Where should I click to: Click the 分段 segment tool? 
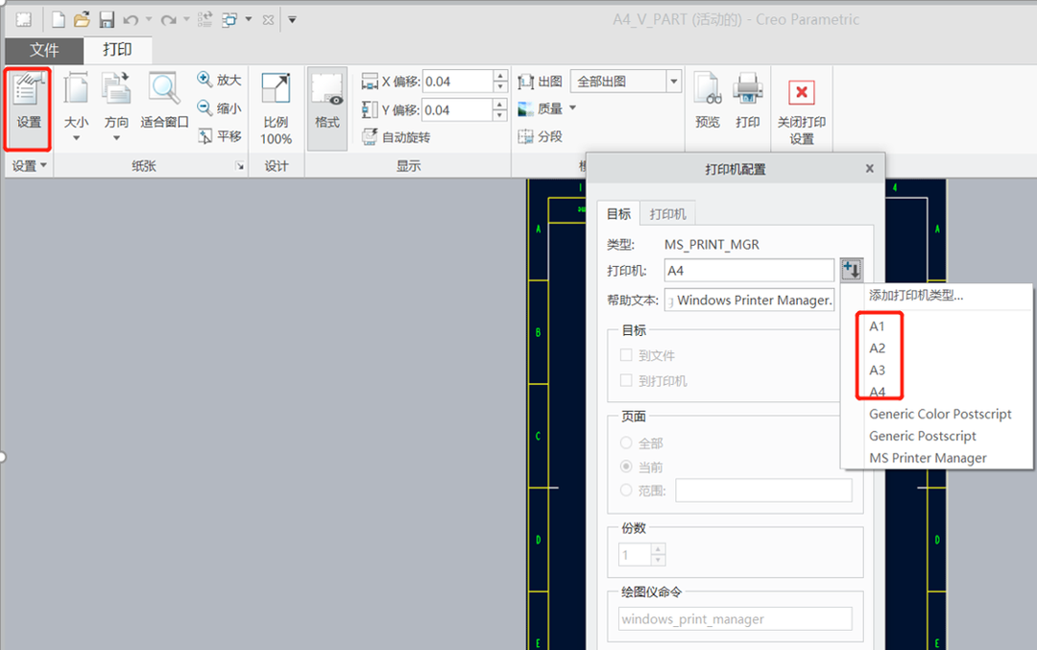[x=541, y=137]
